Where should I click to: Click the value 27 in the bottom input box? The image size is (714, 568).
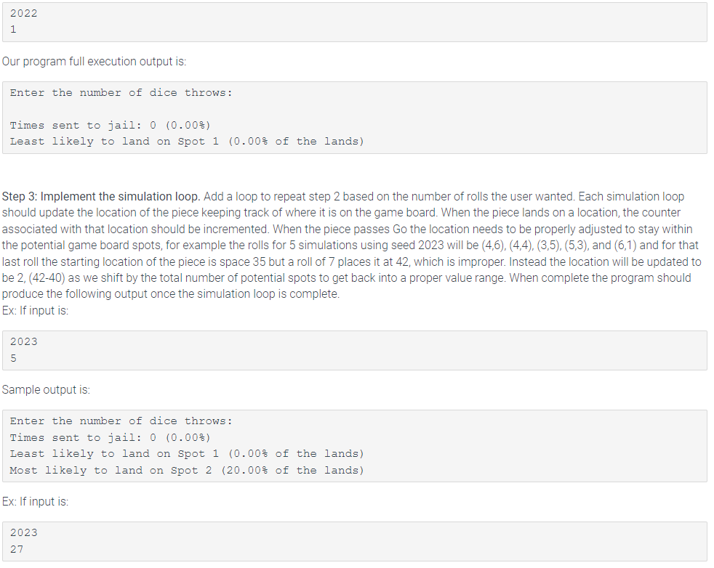(x=17, y=549)
